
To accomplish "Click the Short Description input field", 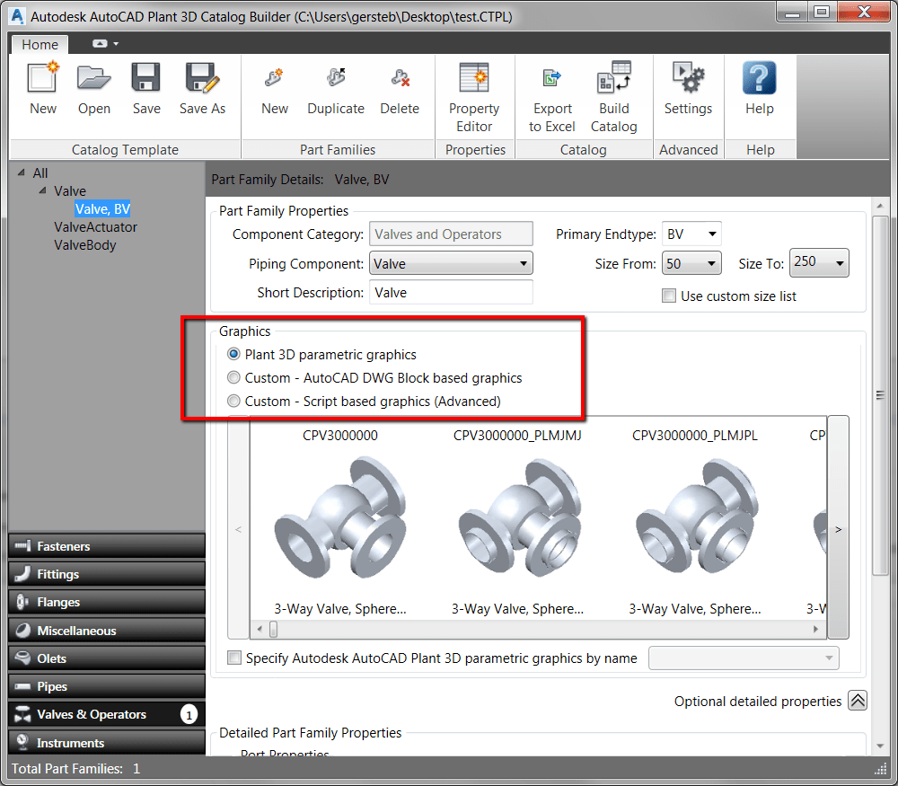I will click(451, 292).
